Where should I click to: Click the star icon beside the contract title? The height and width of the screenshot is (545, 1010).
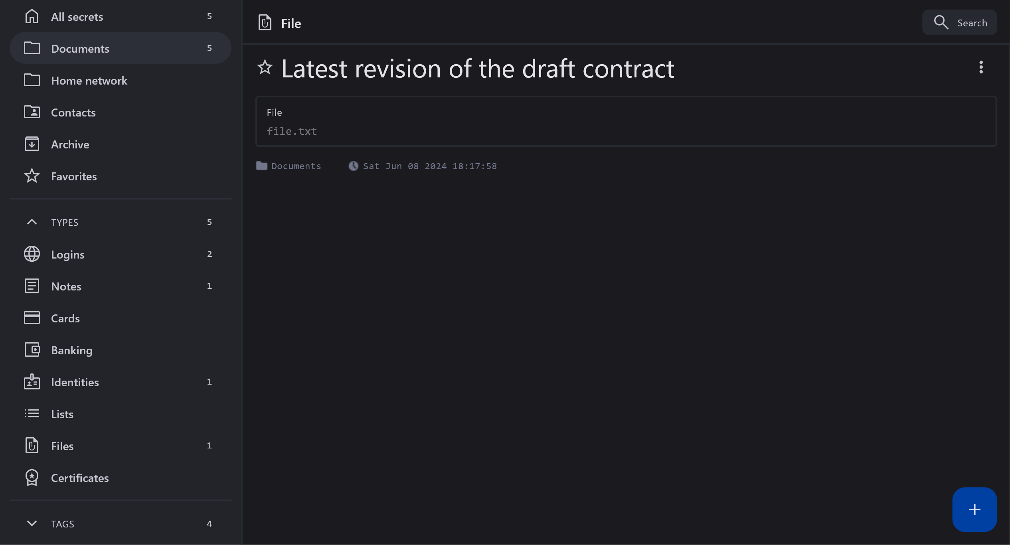pyautogui.click(x=265, y=67)
